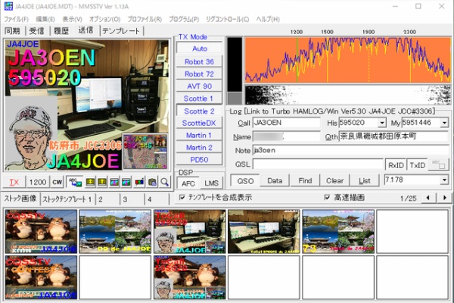Screen dimensions: 454x303
Task: Switch to the 履歴 tab
Action: click(61, 31)
